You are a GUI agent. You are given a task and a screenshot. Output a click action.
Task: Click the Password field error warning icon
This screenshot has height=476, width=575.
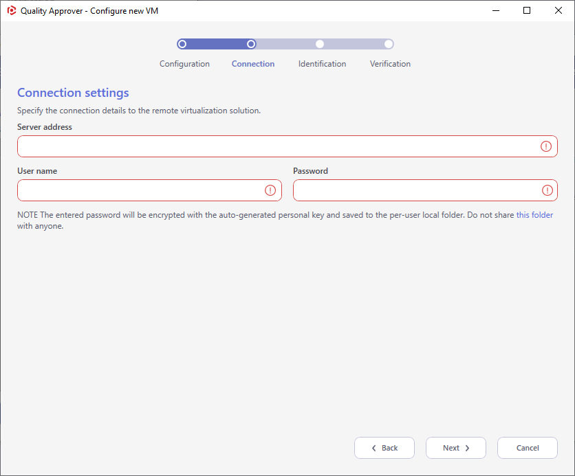(547, 190)
